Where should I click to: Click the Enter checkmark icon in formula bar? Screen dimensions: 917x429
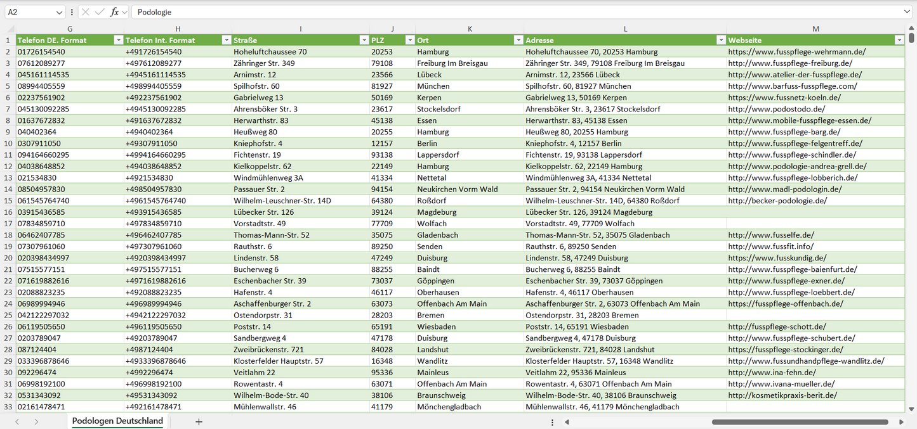pyautogui.click(x=100, y=12)
